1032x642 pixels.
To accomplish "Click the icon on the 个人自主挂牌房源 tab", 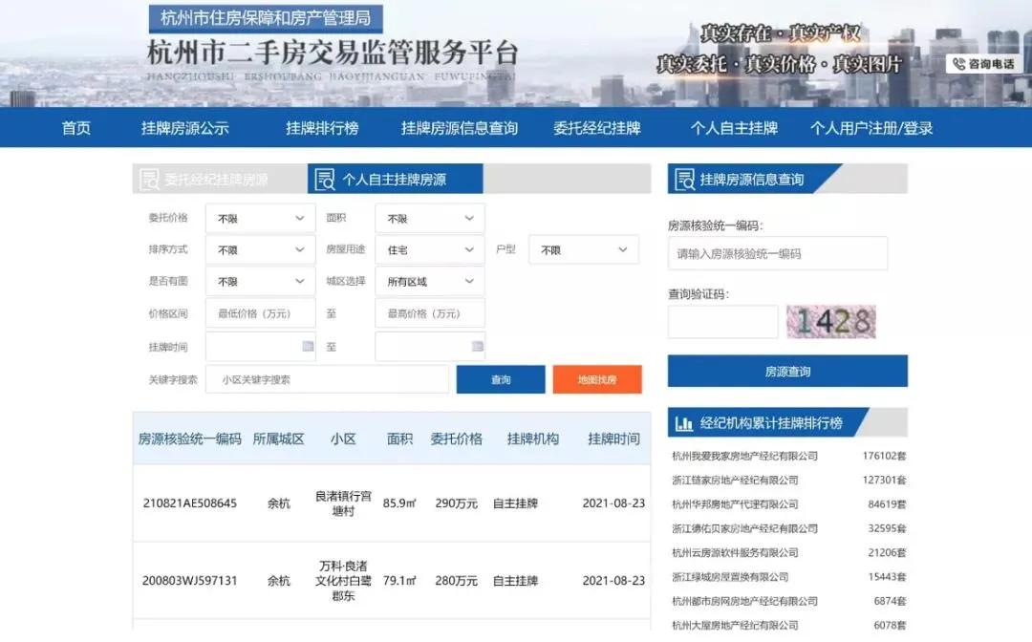I will point(326,178).
